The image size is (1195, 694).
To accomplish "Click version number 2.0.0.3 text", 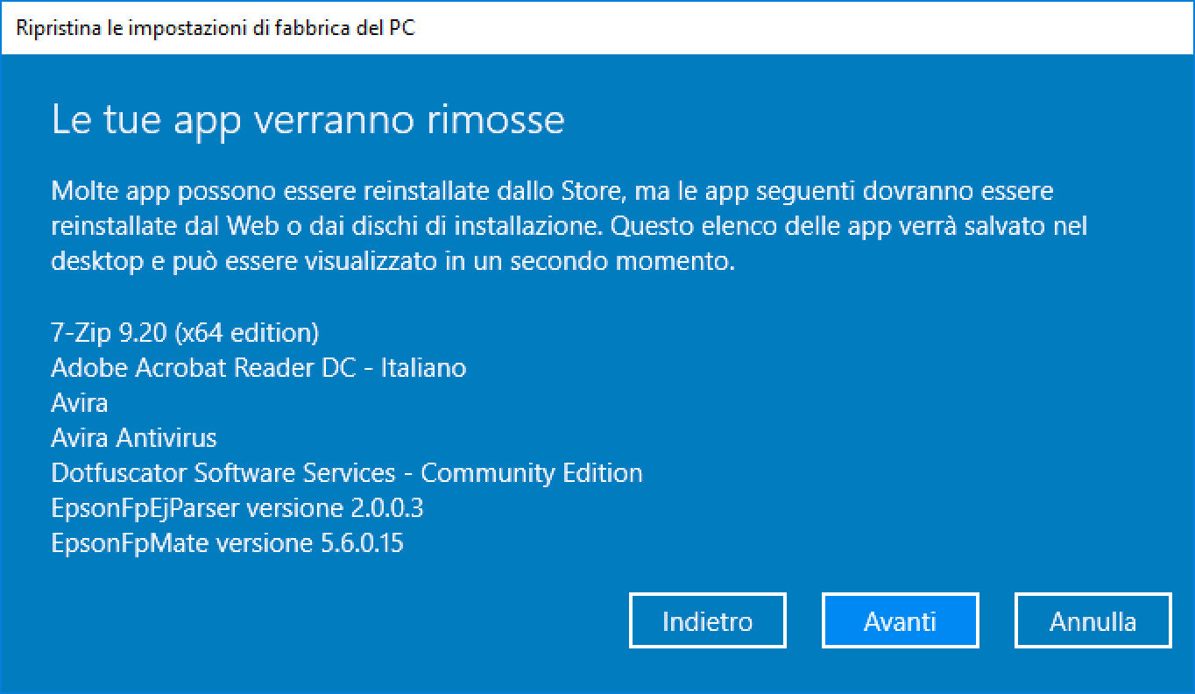I will (387, 508).
